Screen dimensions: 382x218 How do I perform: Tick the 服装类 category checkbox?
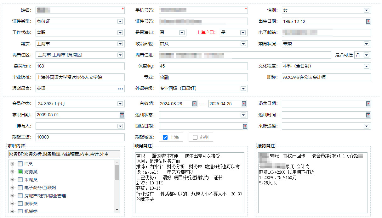point(20,204)
